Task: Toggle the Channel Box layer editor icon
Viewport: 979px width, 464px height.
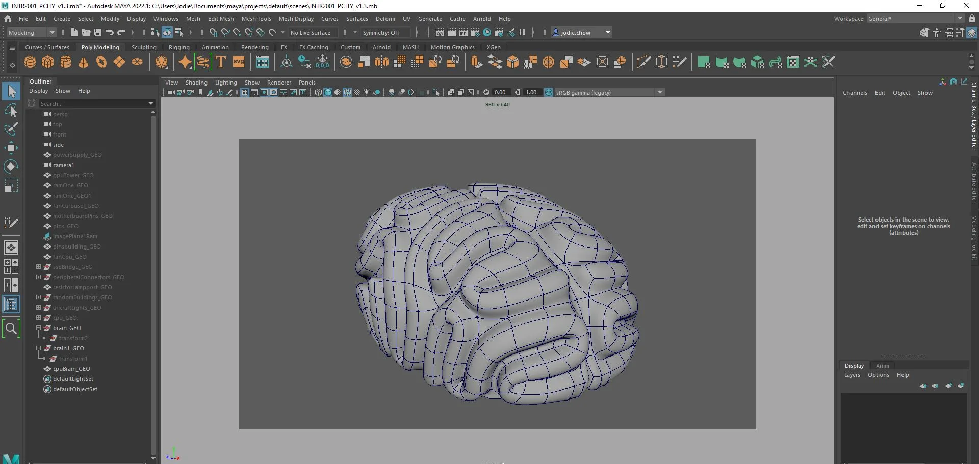Action: [972, 33]
